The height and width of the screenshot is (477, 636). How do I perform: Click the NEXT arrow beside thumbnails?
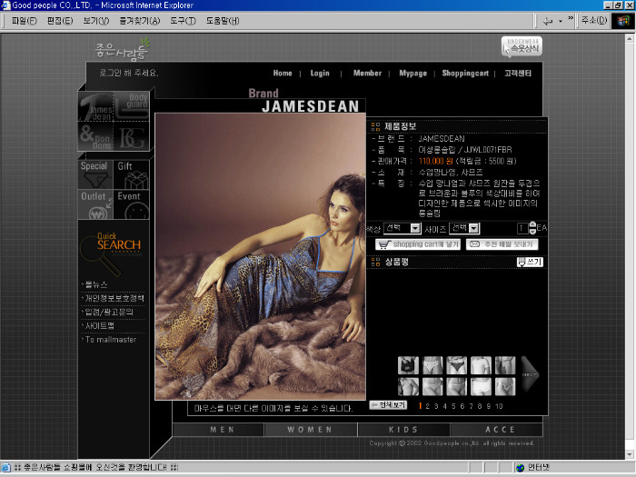pyautogui.click(x=530, y=374)
